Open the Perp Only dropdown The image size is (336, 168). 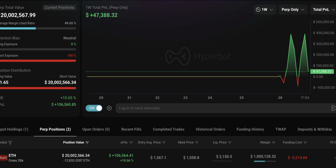pos(293,9)
